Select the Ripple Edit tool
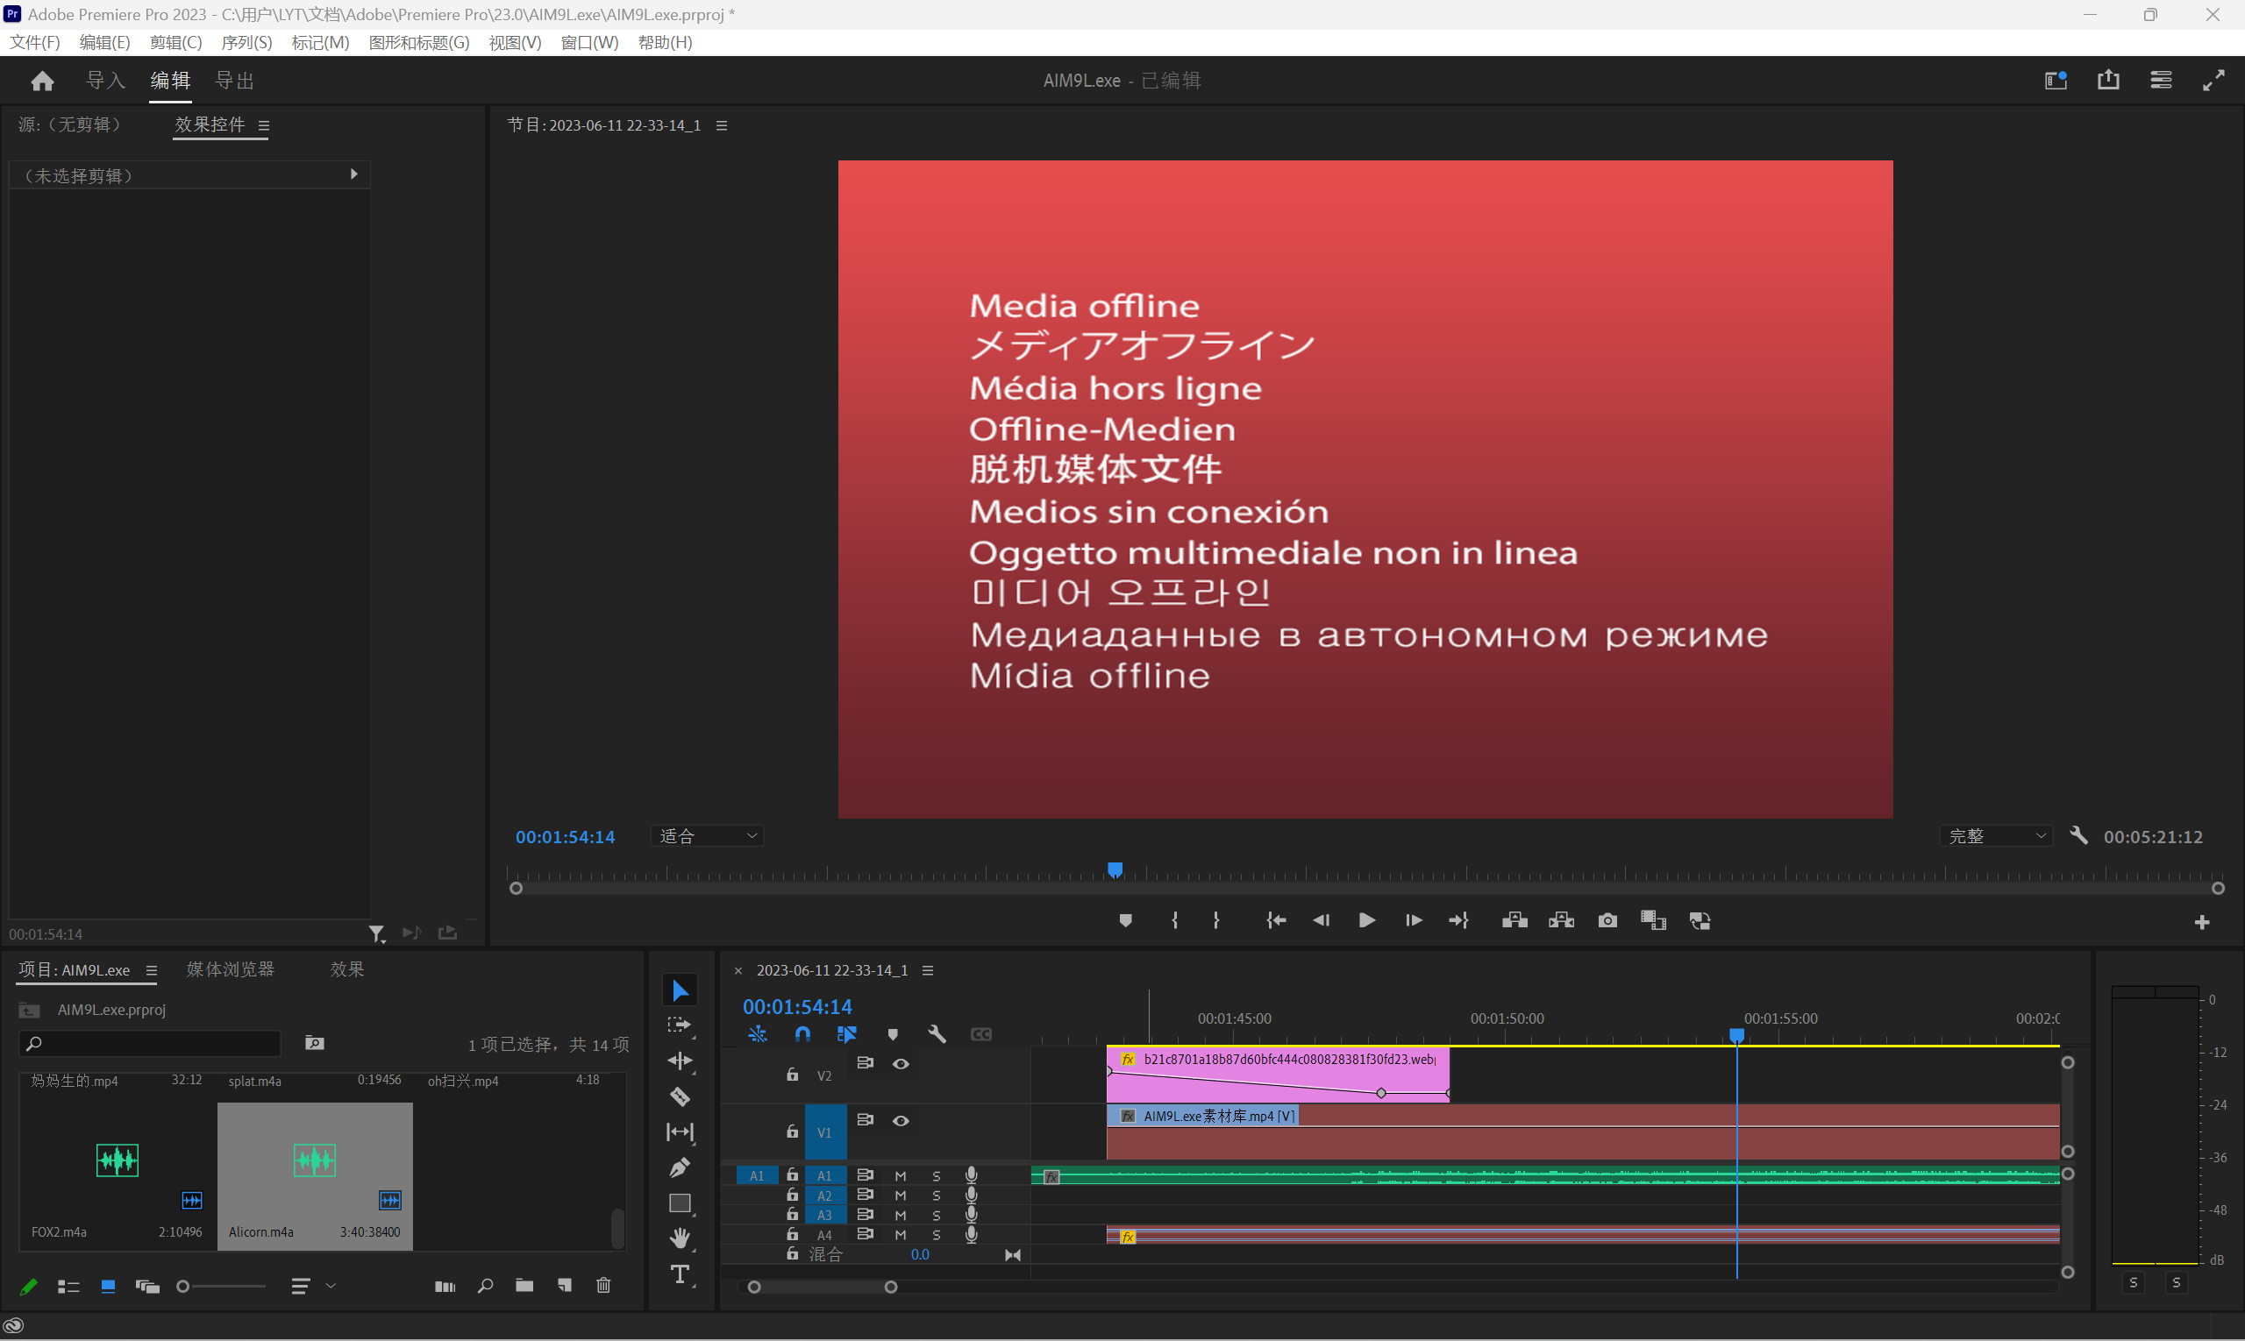2245x1341 pixels. tap(680, 1061)
